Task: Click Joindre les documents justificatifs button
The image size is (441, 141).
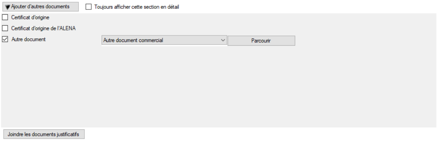Action: (x=44, y=134)
